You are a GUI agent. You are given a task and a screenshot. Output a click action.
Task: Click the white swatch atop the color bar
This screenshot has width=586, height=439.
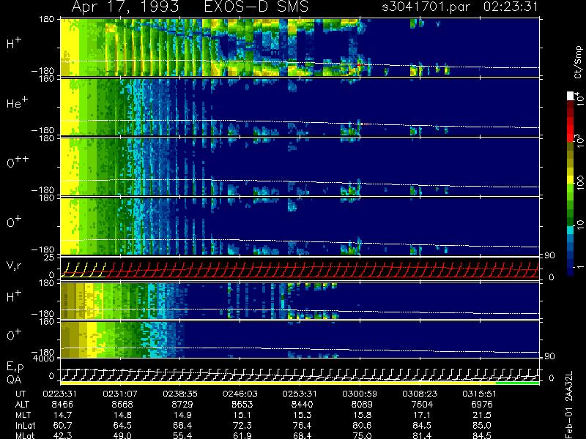(571, 96)
